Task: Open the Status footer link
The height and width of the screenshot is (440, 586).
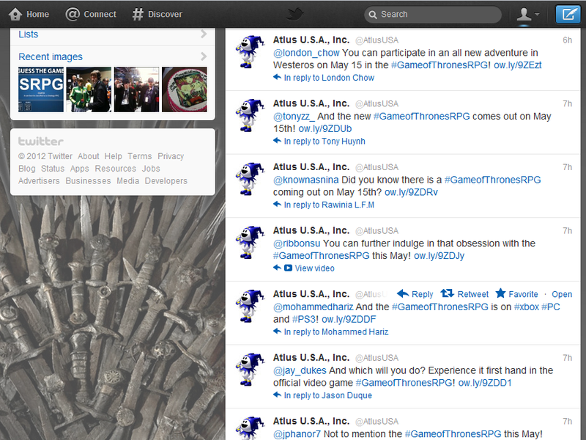Action: pos(53,169)
